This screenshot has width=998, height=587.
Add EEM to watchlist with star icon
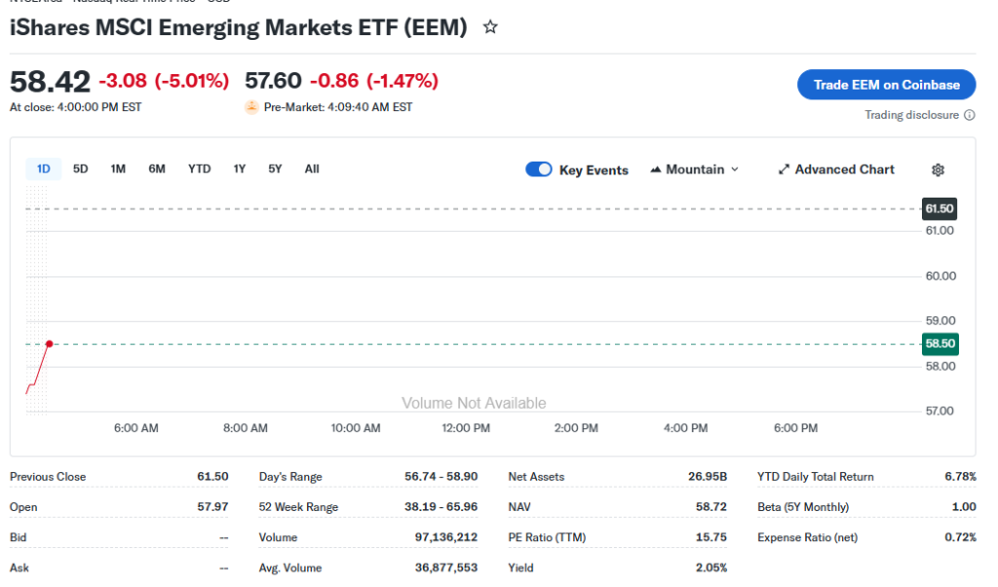(490, 27)
